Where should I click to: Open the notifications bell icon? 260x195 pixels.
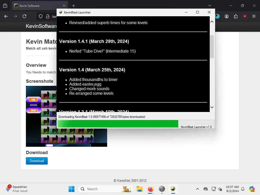click(243, 189)
